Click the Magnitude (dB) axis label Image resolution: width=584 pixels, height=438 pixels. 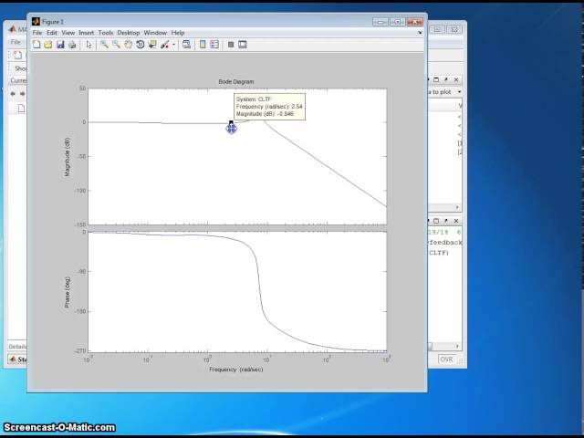(x=68, y=157)
